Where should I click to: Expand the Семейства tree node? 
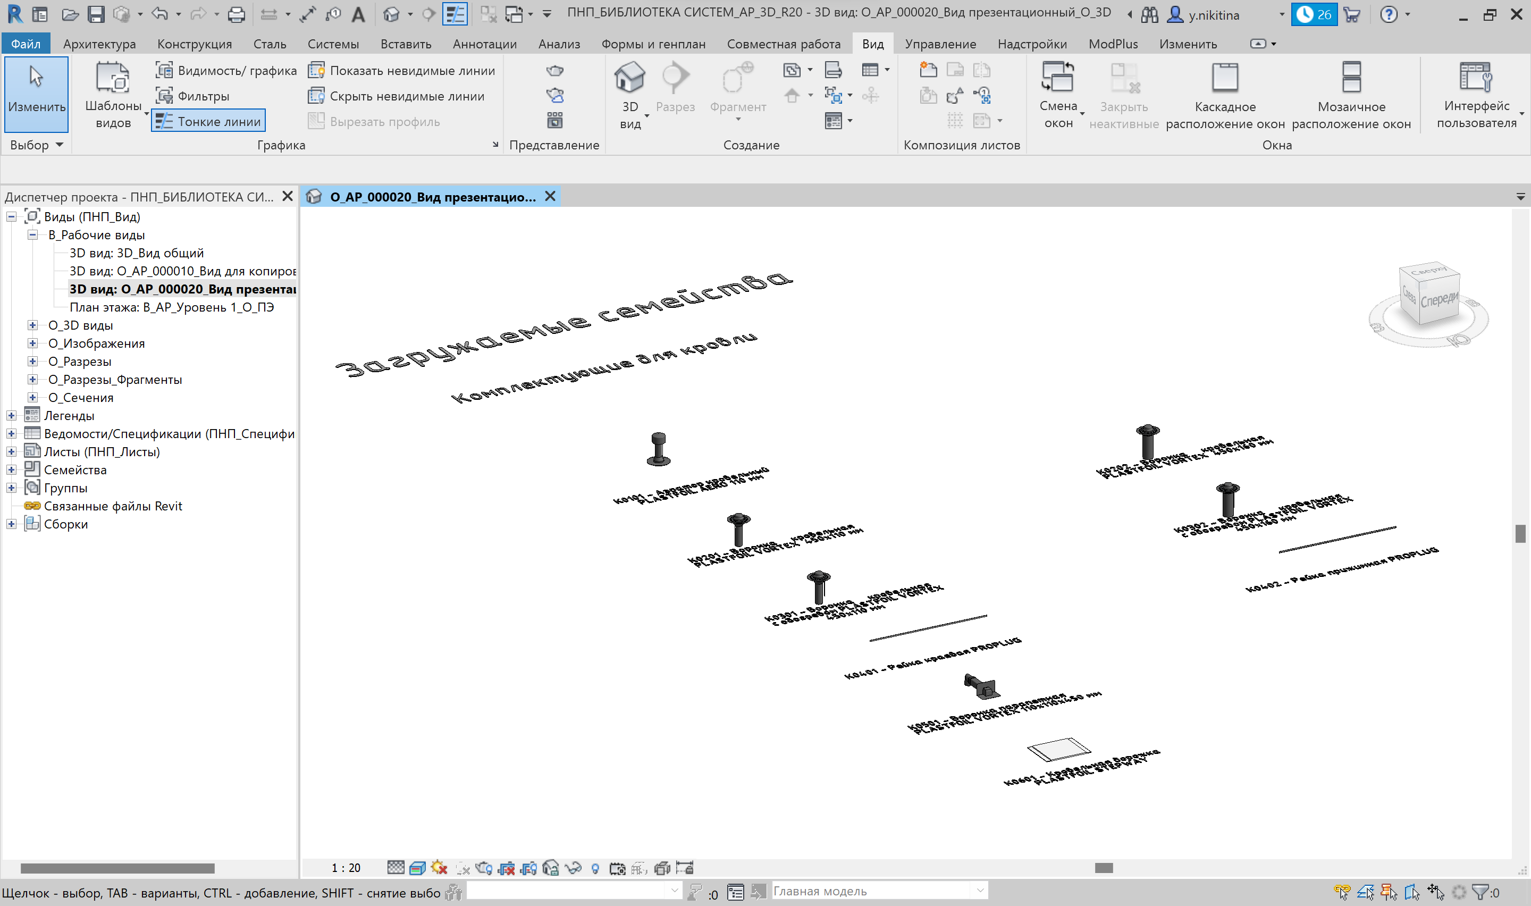click(11, 470)
